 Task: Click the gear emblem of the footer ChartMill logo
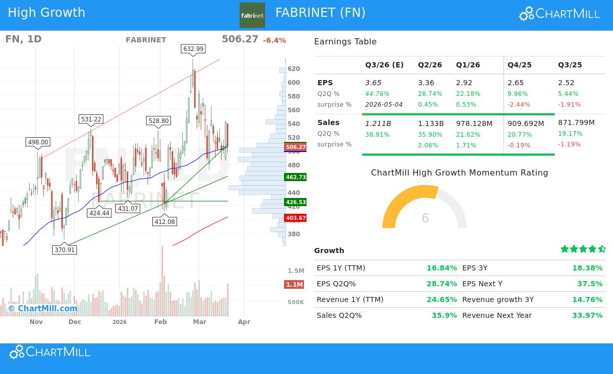16,352
